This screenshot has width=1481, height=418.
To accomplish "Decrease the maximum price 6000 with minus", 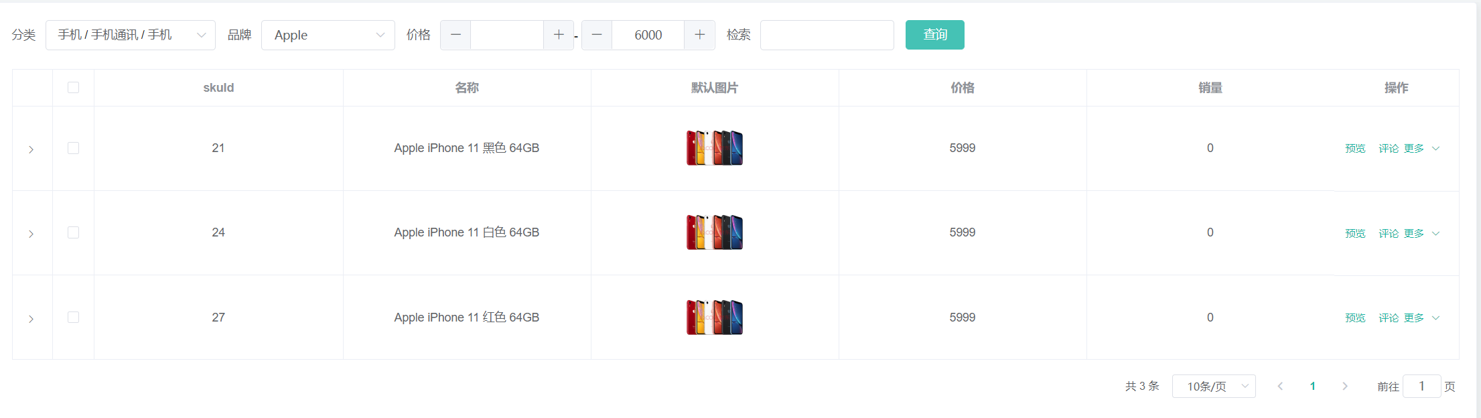I will pyautogui.click(x=597, y=35).
